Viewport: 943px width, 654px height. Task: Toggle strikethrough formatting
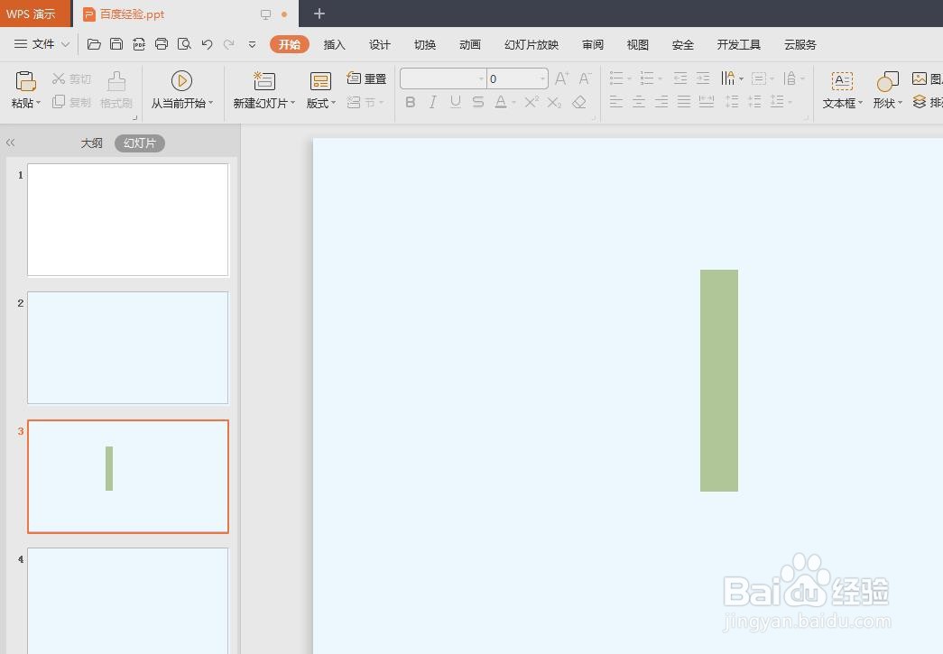pos(478,102)
